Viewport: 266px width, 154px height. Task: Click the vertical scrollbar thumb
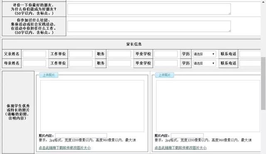point(263,83)
